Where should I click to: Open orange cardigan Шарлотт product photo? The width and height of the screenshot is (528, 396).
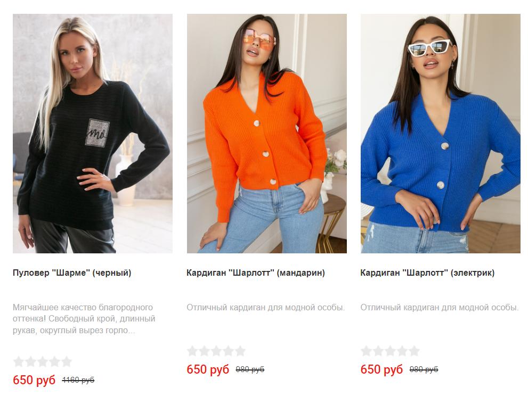(x=267, y=134)
